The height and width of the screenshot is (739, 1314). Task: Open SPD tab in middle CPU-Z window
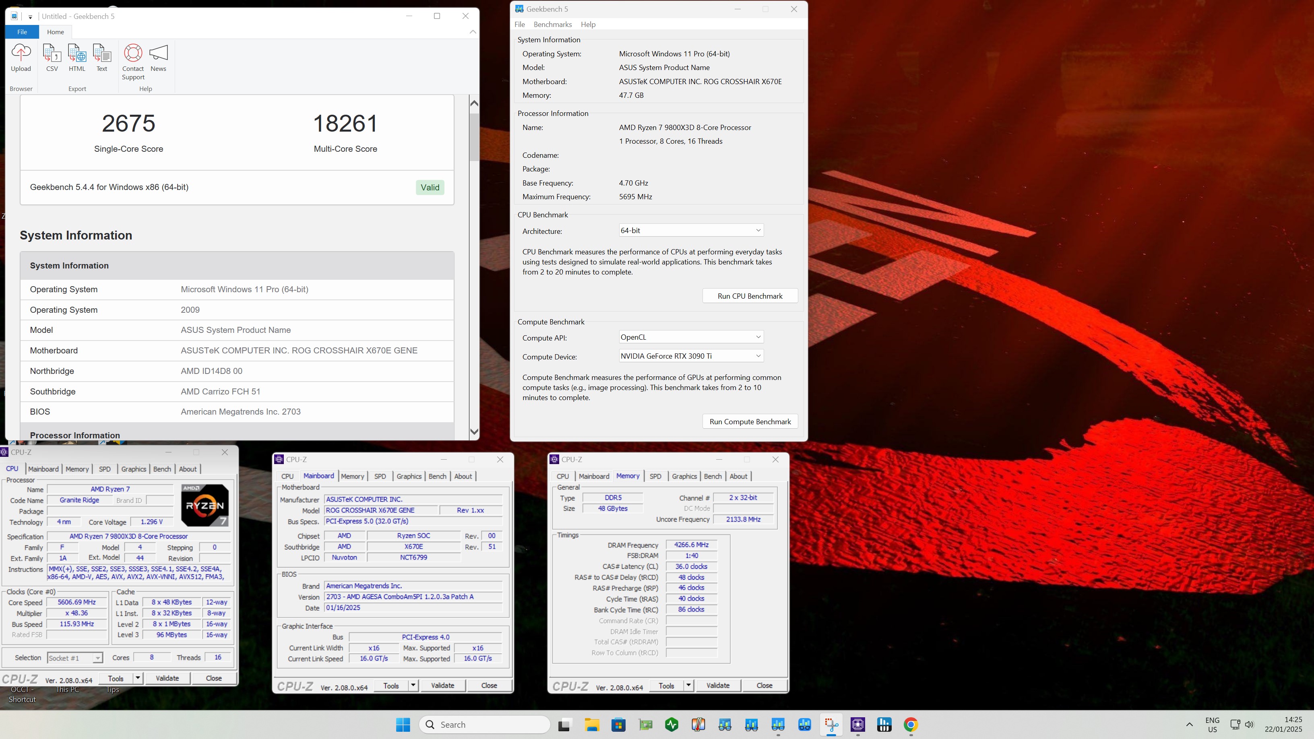click(380, 476)
